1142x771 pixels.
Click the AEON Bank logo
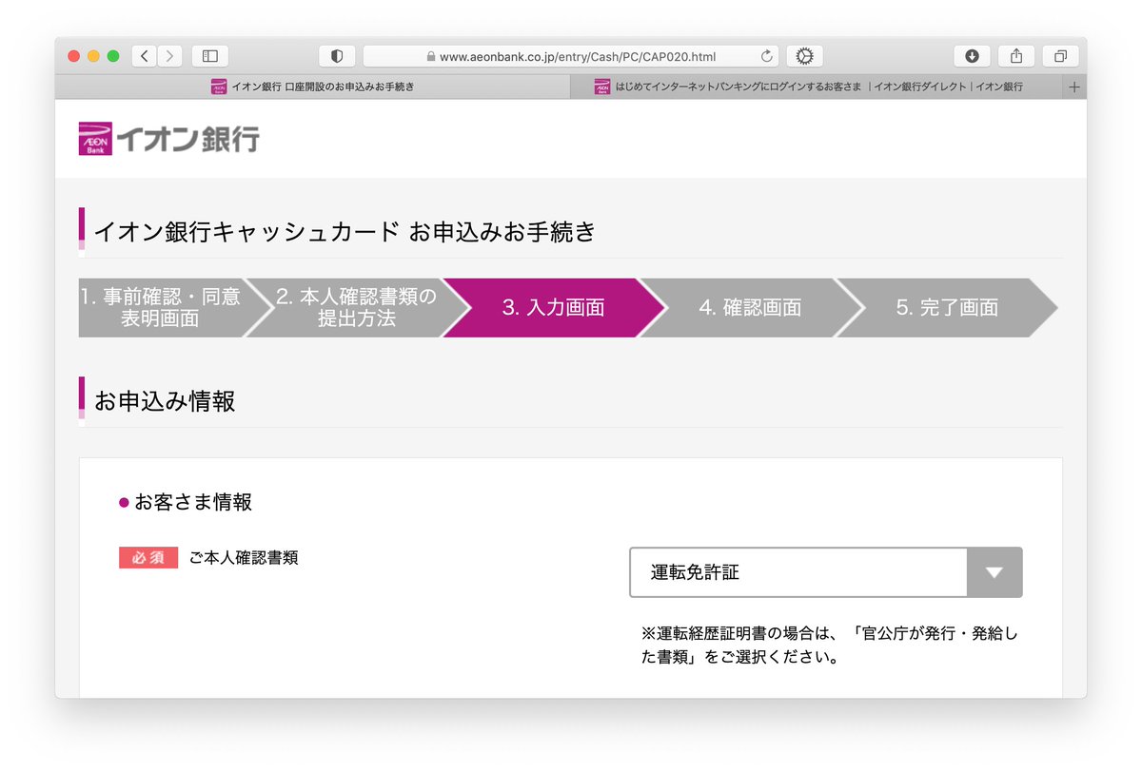pos(169,139)
